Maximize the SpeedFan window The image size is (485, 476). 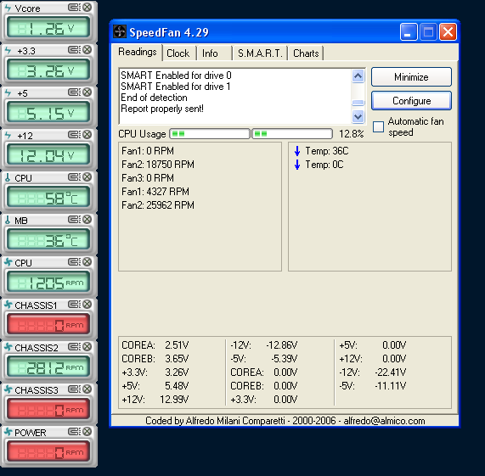pyautogui.click(x=428, y=31)
